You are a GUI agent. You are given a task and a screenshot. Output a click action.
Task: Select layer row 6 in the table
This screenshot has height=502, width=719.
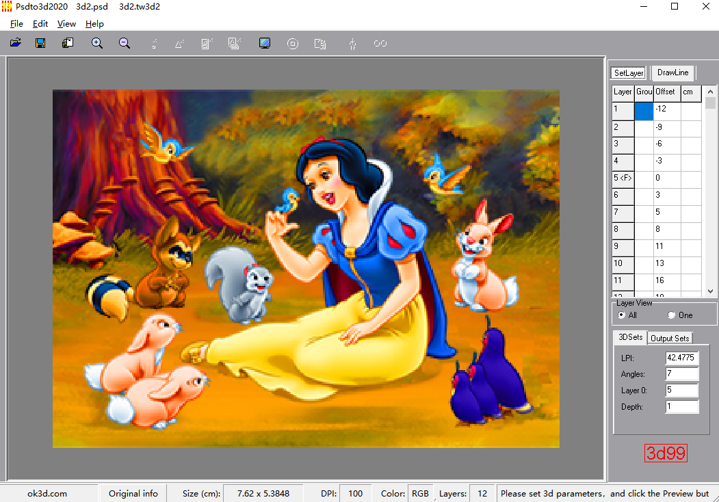point(623,197)
